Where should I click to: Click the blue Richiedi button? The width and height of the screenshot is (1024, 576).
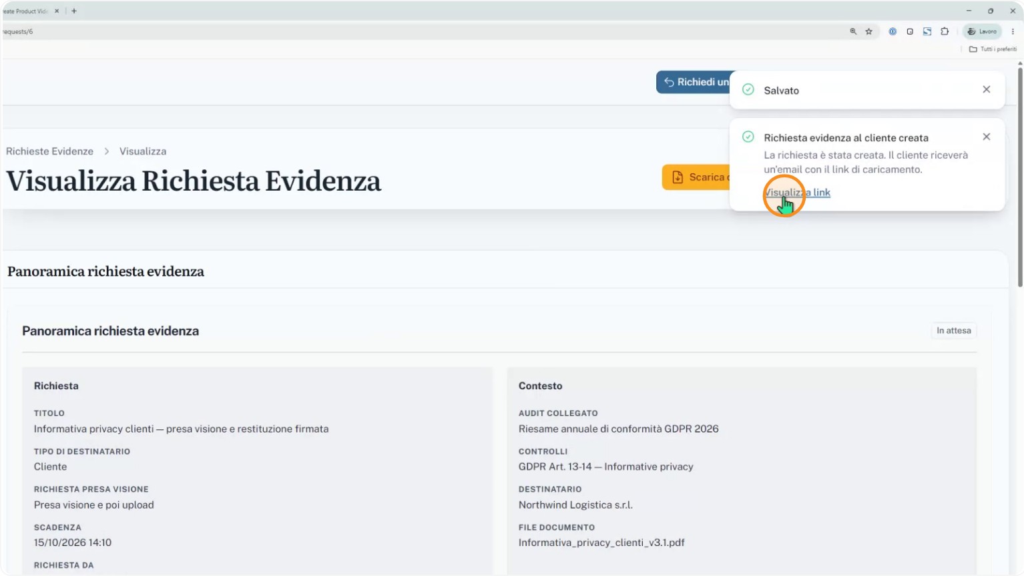pos(694,82)
